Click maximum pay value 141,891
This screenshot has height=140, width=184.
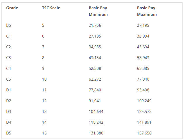pos(144,122)
